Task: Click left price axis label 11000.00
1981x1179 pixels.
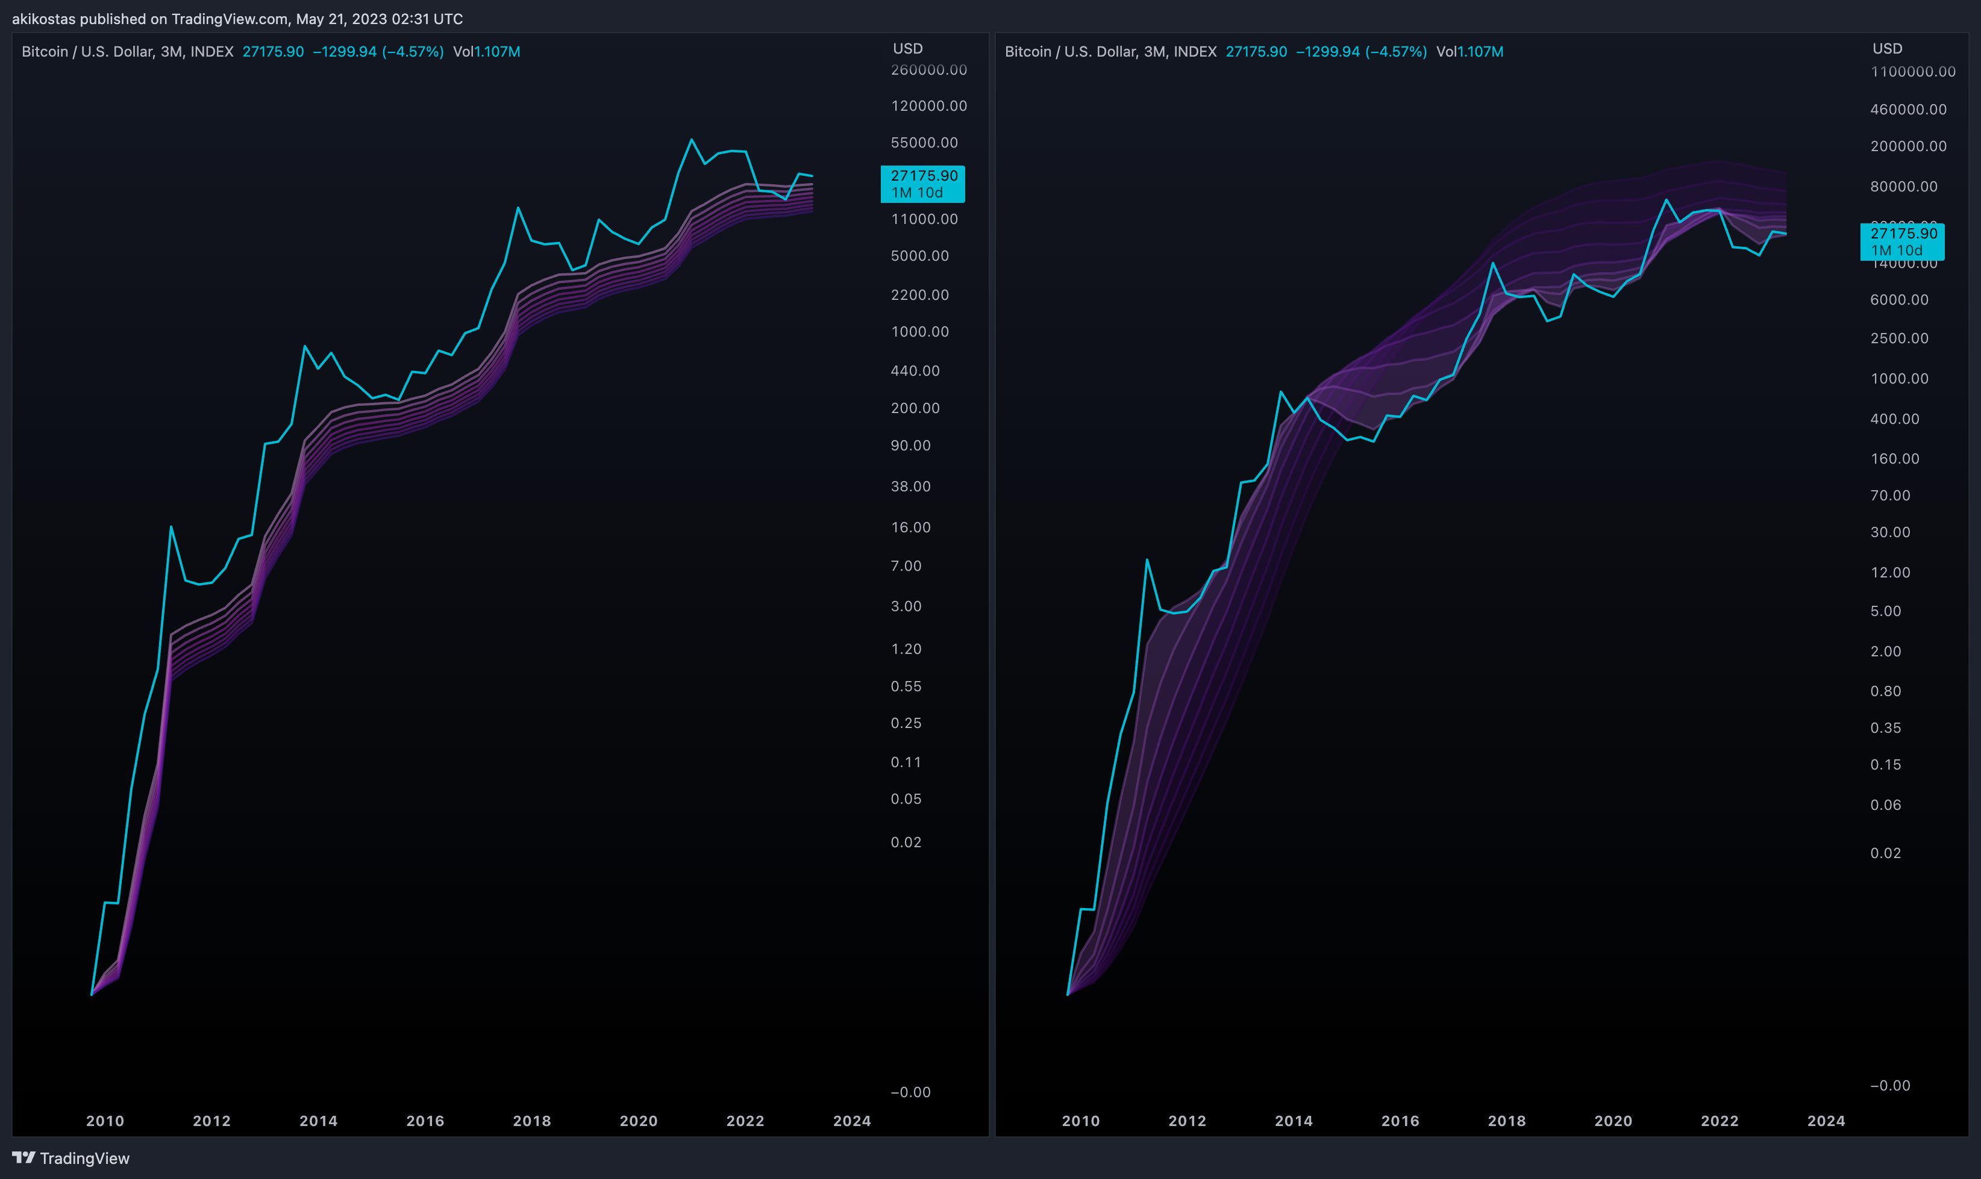Action: (924, 219)
